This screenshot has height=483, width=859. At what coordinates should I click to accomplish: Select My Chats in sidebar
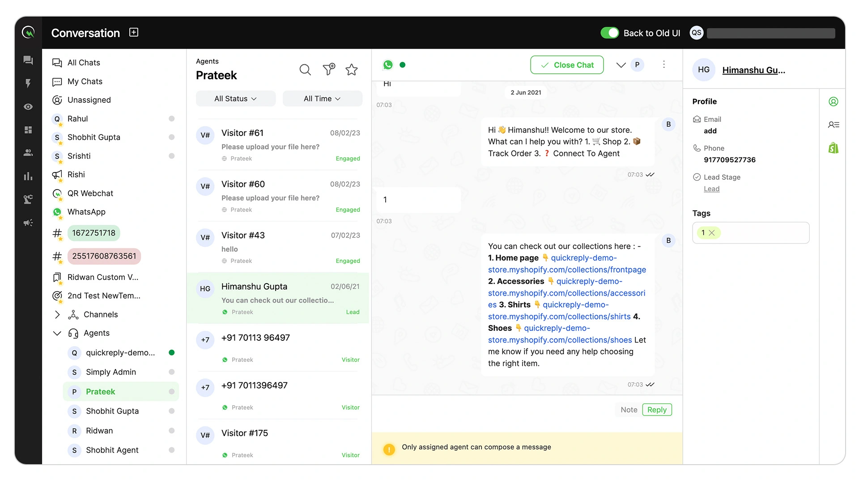[x=85, y=81]
